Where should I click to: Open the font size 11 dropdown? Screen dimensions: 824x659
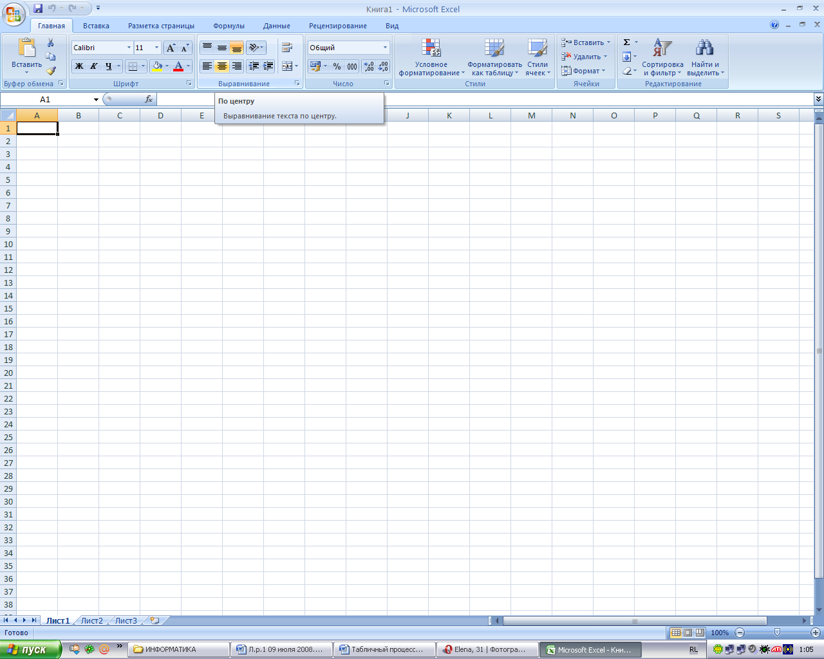pyautogui.click(x=156, y=48)
